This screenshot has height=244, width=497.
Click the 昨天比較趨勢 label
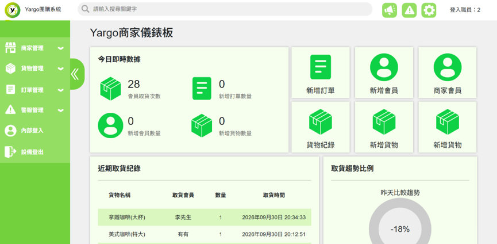pyautogui.click(x=400, y=192)
